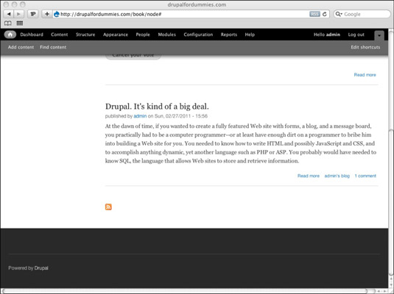Open the Content admin menu
The width and height of the screenshot is (394, 294).
(x=60, y=35)
